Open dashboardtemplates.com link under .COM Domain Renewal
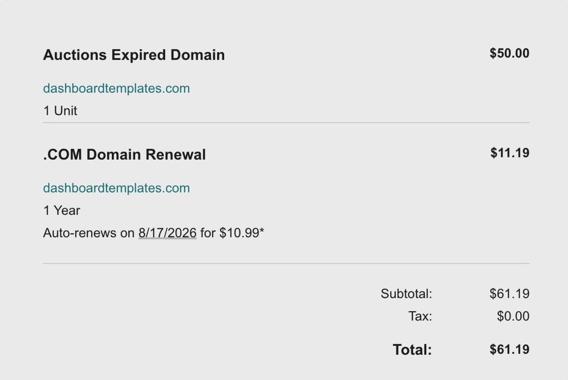The height and width of the screenshot is (380, 568). (116, 188)
